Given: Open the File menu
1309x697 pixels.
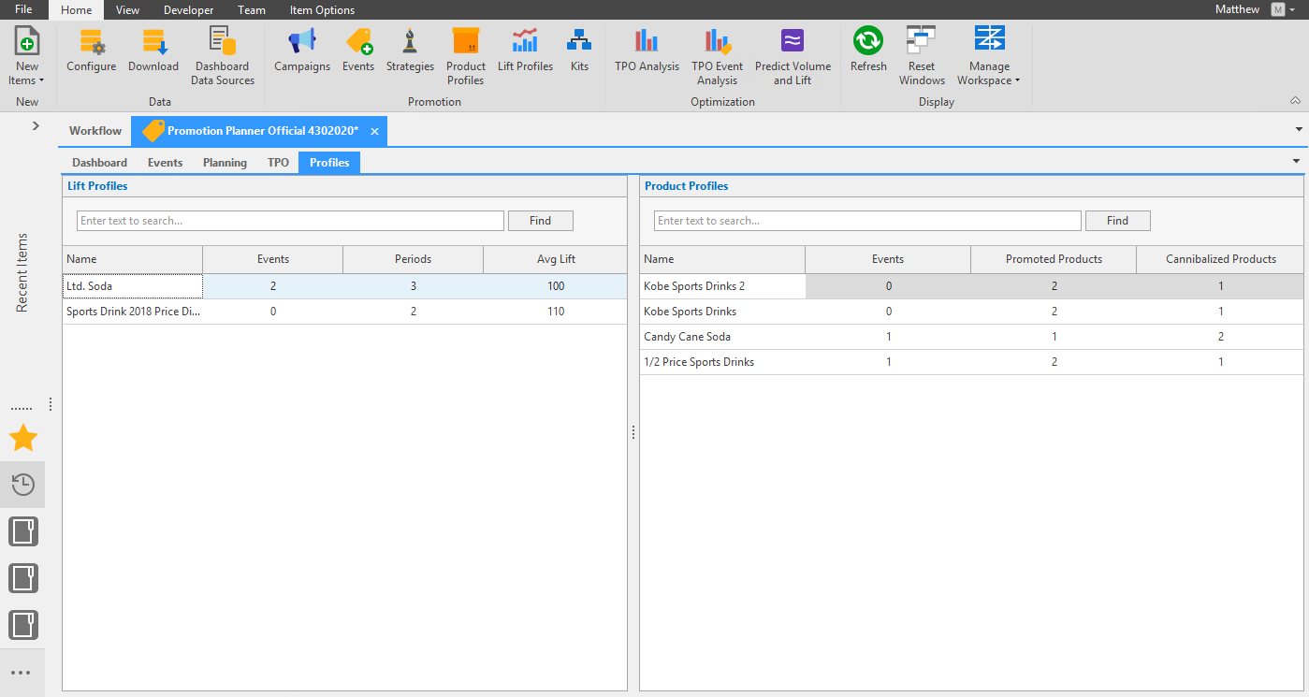Looking at the screenshot, I should 23,9.
